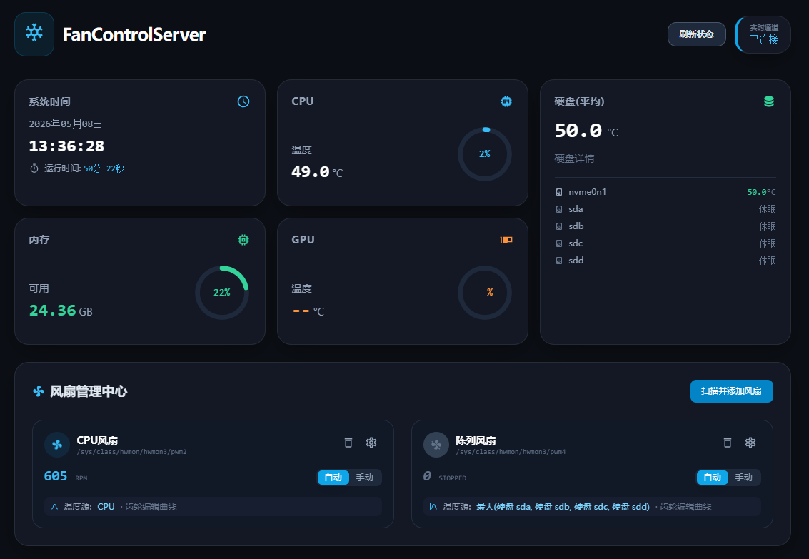The width and height of the screenshot is (809, 559).
Task: Click the green memory chip icon
Action: [x=243, y=240]
